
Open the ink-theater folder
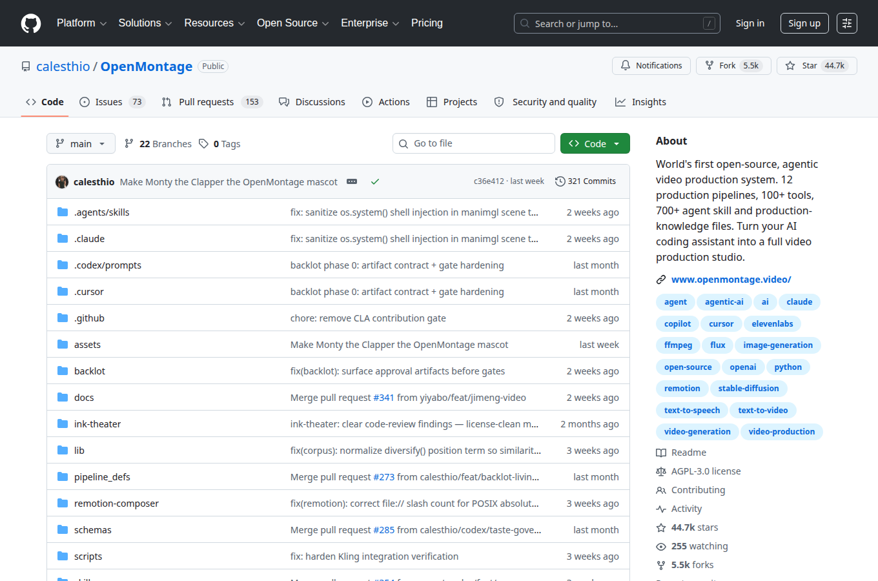pyautogui.click(x=97, y=424)
